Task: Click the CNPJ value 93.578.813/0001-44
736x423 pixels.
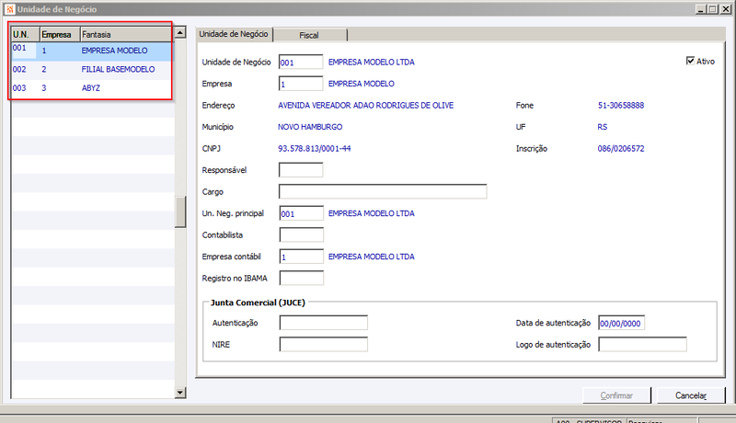Action: pyautogui.click(x=314, y=148)
